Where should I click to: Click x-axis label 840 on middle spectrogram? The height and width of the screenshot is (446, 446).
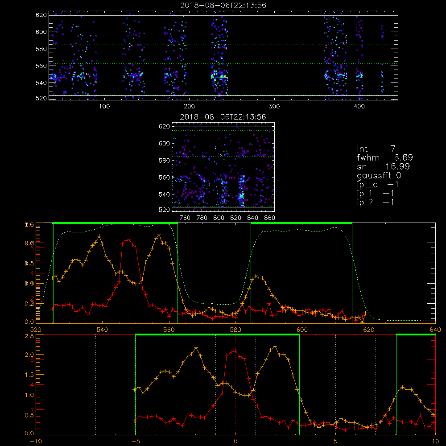click(252, 218)
